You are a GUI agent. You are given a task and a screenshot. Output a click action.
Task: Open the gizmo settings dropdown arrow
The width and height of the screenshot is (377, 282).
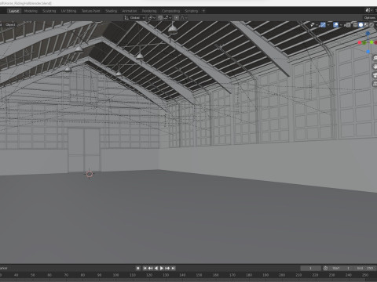[x=328, y=25]
